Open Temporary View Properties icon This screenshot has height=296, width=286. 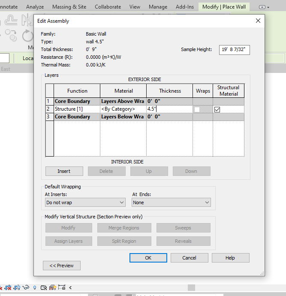[x=44, y=288]
